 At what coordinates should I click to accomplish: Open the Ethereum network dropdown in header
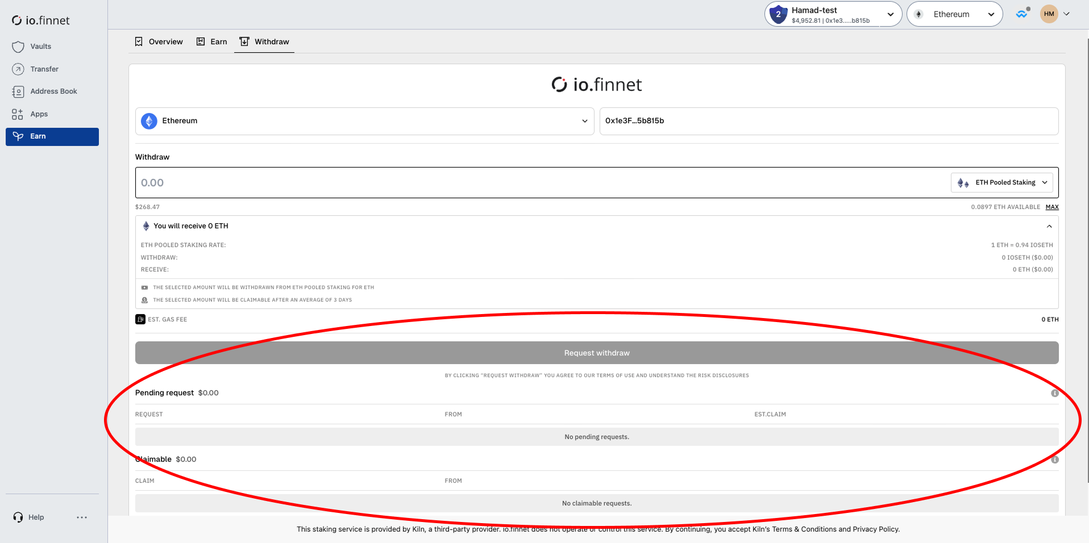tap(954, 14)
